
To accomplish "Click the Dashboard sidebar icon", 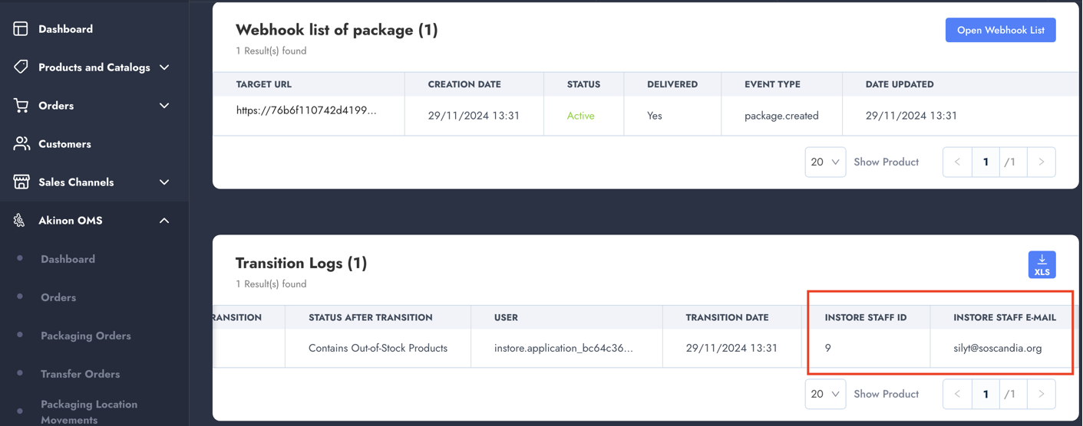I will click(x=21, y=29).
